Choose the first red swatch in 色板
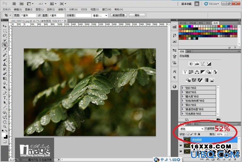 (180, 26)
